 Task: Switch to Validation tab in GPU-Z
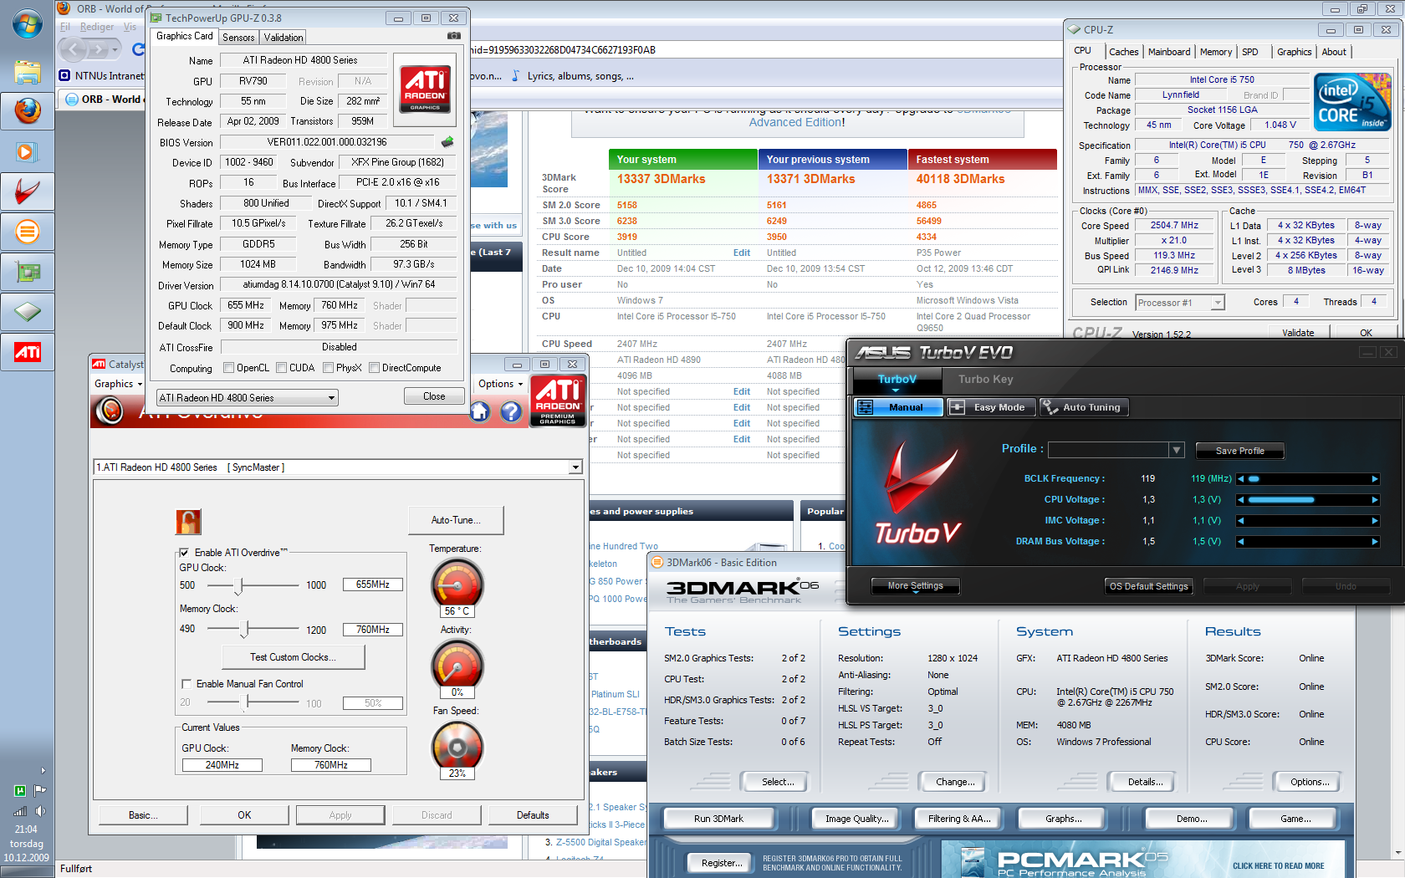pos(284,38)
